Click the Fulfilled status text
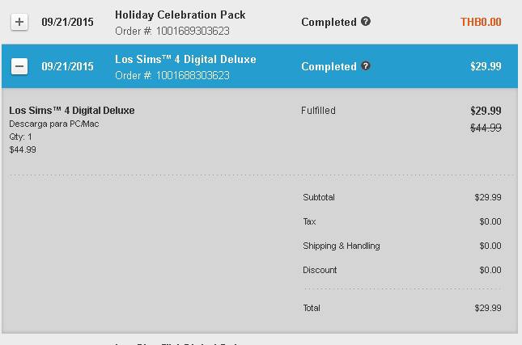 pyautogui.click(x=318, y=111)
